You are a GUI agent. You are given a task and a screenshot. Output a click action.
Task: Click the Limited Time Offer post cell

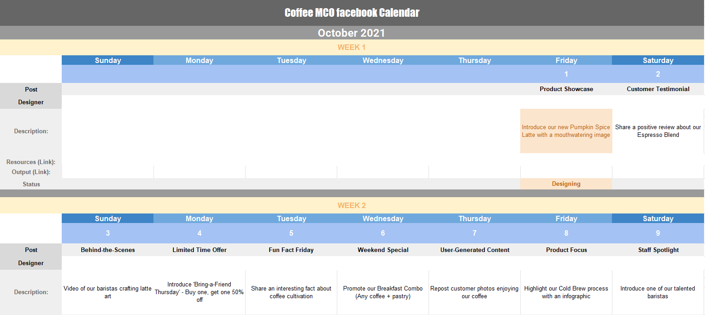(x=199, y=250)
